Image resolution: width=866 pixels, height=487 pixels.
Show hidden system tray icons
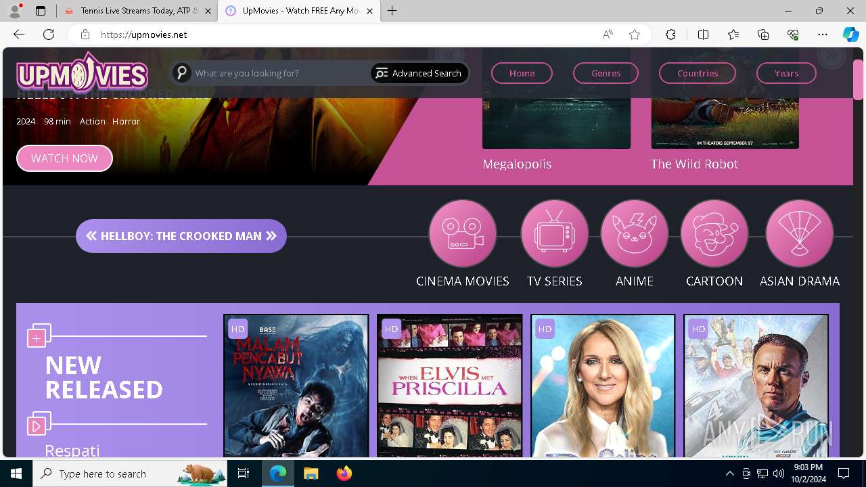[x=729, y=473]
